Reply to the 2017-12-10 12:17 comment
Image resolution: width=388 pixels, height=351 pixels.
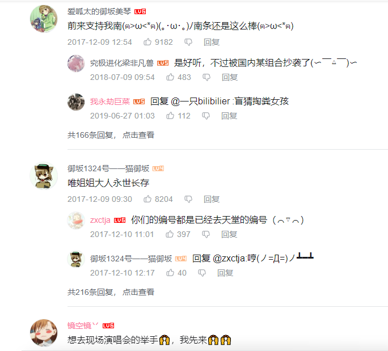point(225,273)
